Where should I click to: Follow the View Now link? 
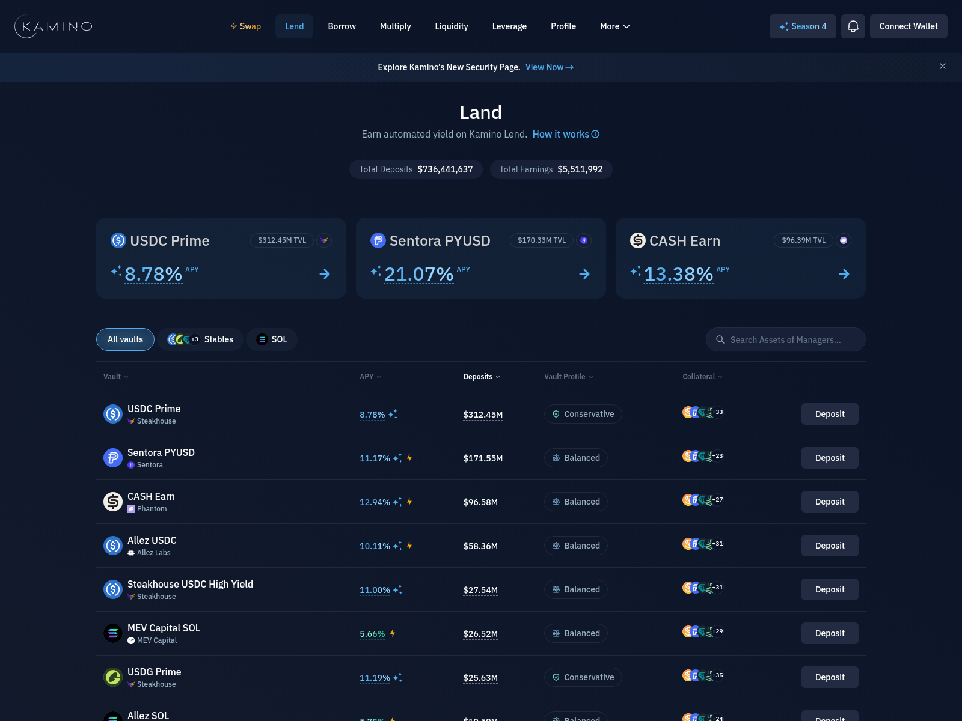click(550, 67)
